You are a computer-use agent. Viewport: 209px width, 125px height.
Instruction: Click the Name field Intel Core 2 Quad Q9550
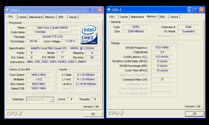pyautogui.click(x=53, y=28)
